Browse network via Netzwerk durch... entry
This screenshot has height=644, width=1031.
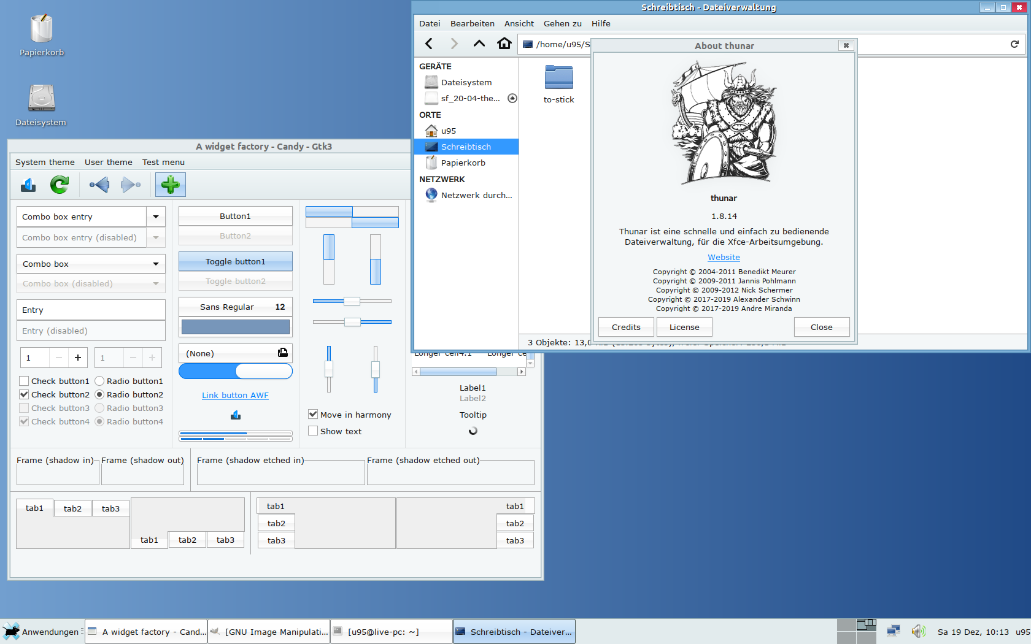coord(466,195)
